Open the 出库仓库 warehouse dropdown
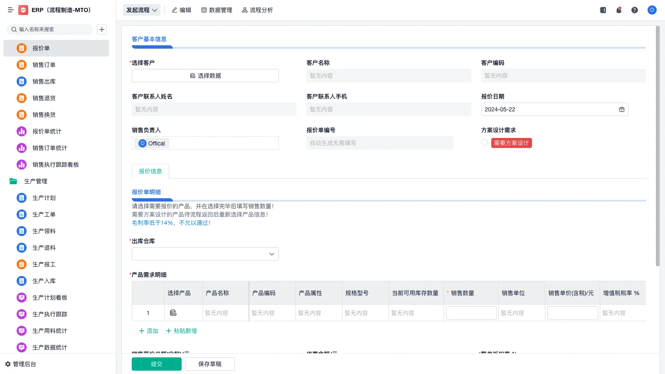 point(204,254)
